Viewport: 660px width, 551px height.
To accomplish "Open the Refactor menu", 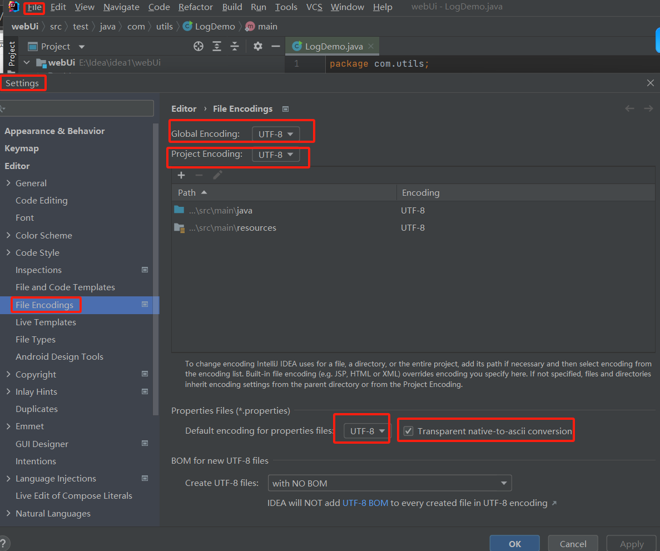I will point(195,7).
